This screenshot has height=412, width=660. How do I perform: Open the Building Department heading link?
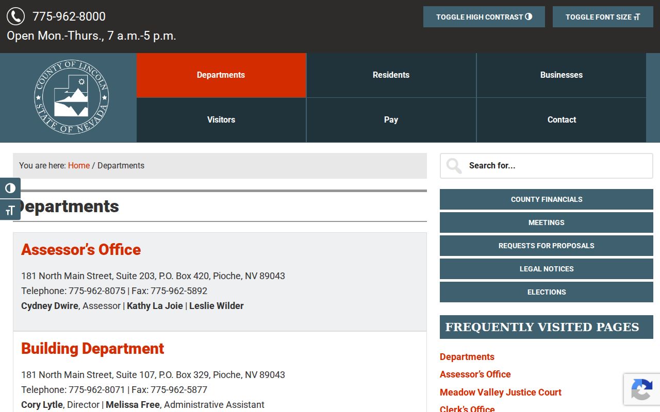93,349
